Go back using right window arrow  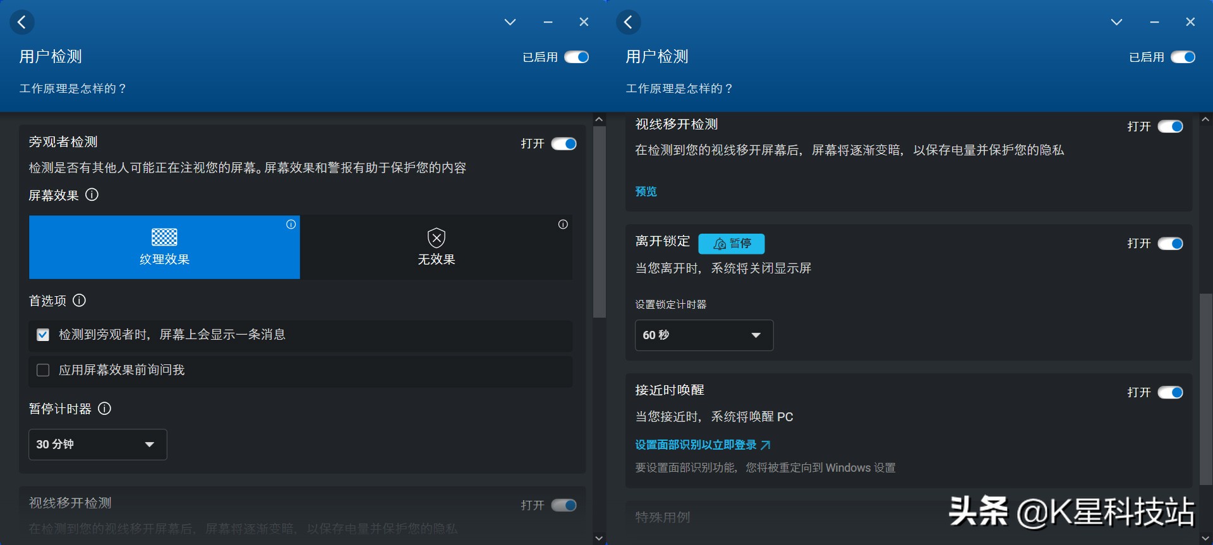pos(628,22)
